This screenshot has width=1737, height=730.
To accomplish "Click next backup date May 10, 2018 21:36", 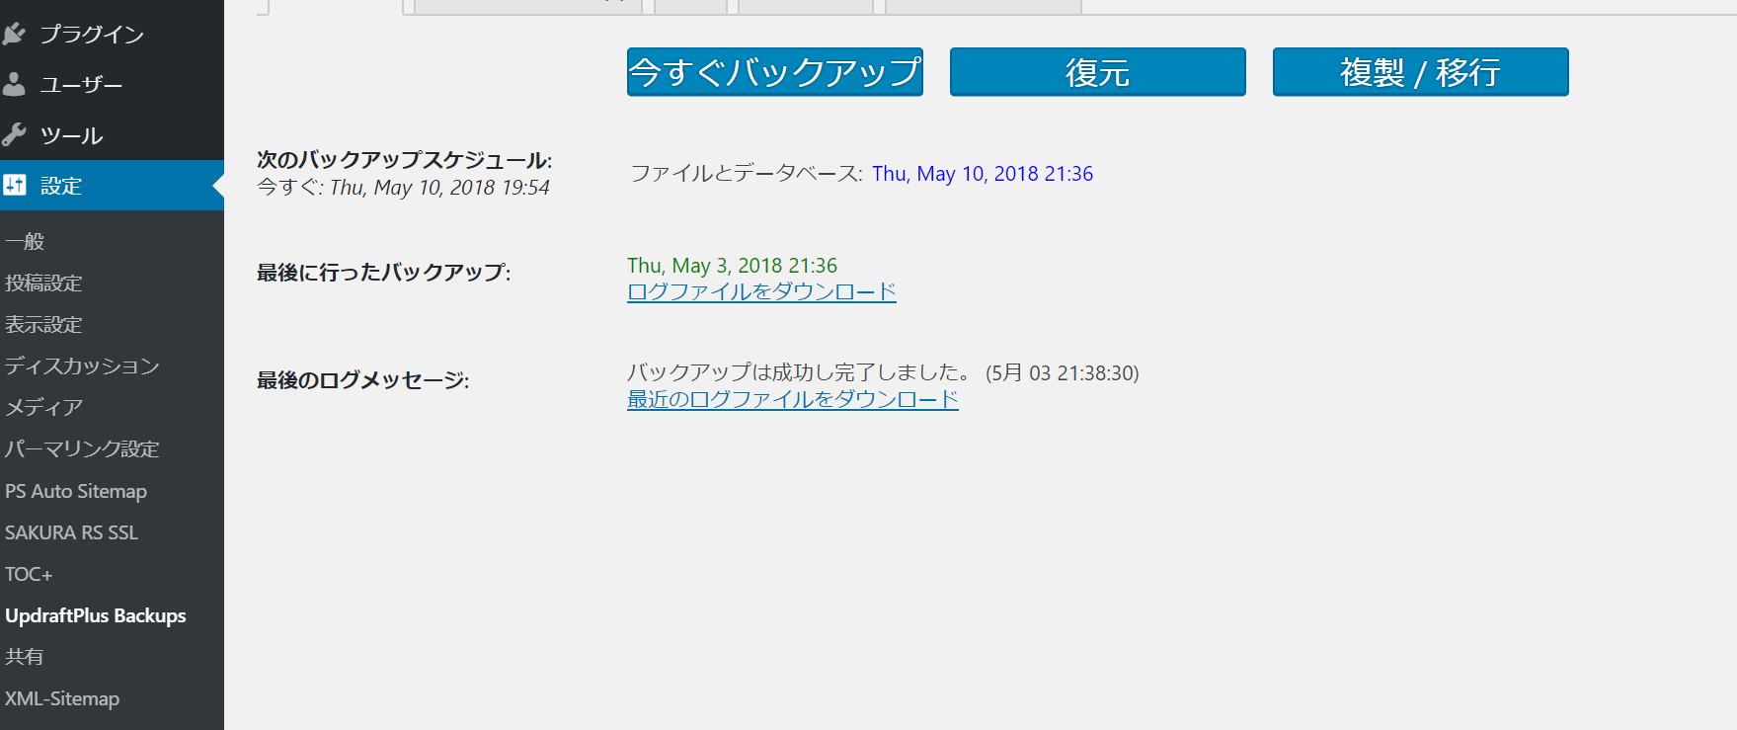I will click(x=983, y=174).
